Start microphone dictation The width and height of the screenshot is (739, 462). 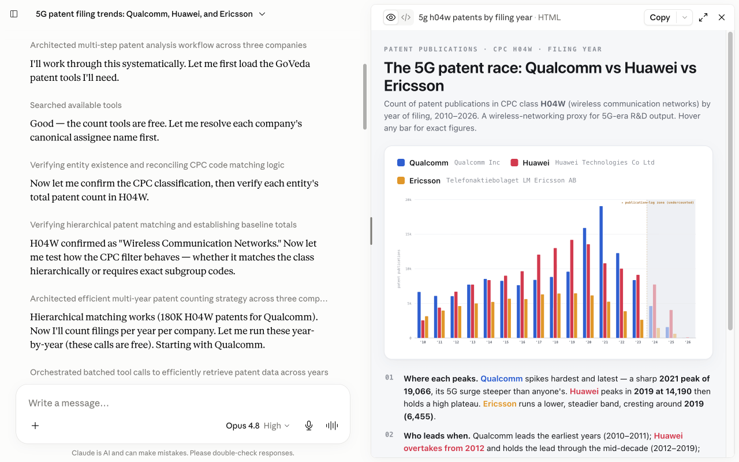[309, 426]
